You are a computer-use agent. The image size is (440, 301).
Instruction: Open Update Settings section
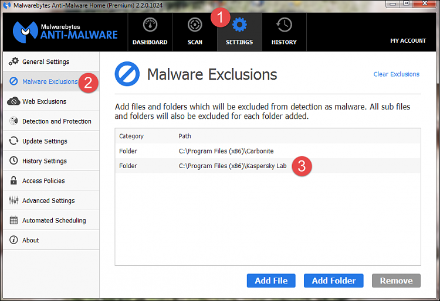pos(51,141)
